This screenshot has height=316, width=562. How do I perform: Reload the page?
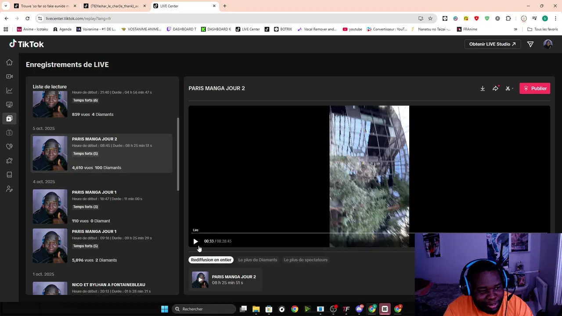click(x=27, y=18)
